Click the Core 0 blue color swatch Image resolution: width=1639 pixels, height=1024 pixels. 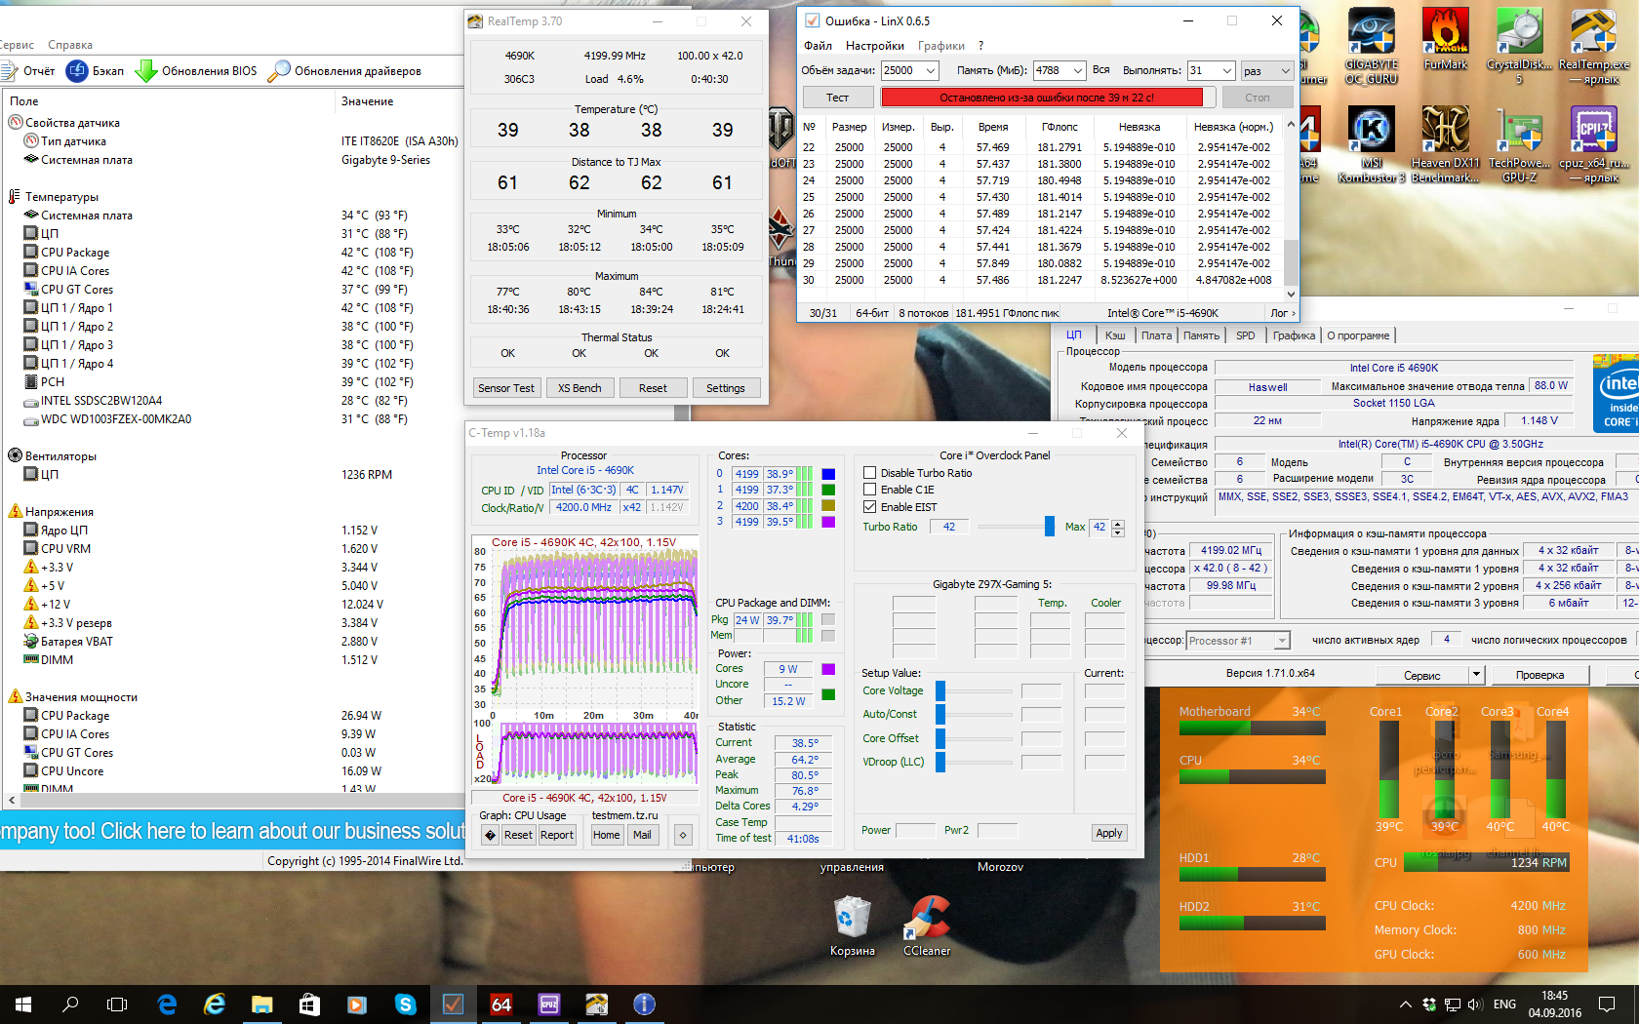pos(828,474)
